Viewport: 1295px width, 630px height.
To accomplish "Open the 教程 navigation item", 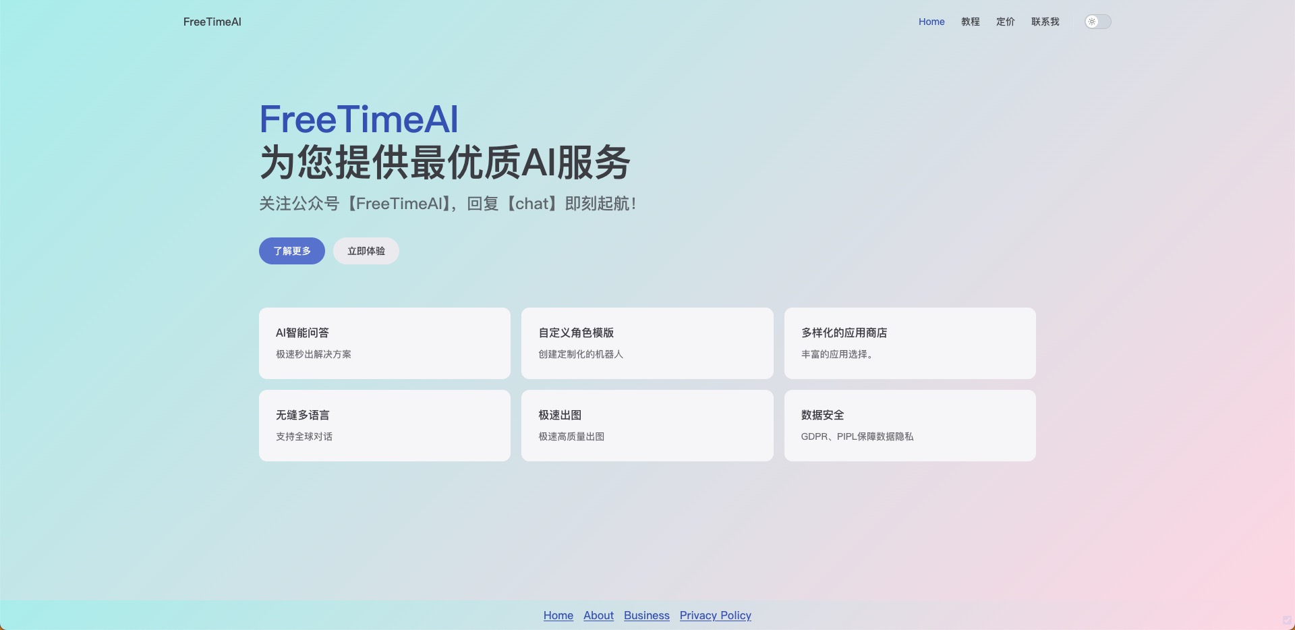I will click(x=970, y=22).
